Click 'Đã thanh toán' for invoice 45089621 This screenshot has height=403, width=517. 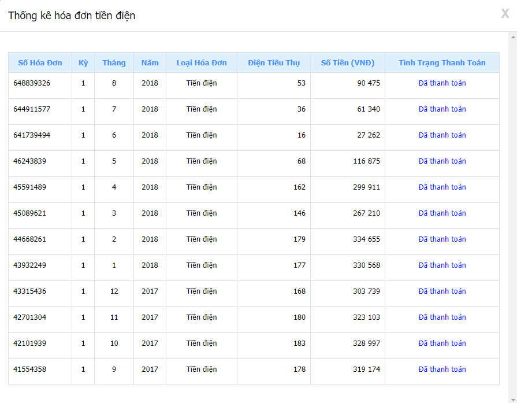coord(442,213)
